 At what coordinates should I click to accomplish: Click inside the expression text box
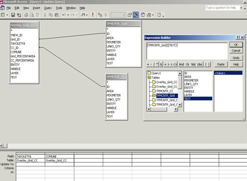tap(187, 51)
